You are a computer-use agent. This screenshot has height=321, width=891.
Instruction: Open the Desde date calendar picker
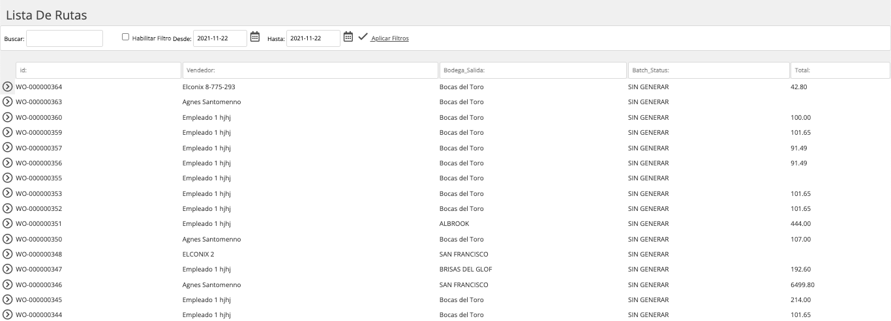(x=255, y=37)
